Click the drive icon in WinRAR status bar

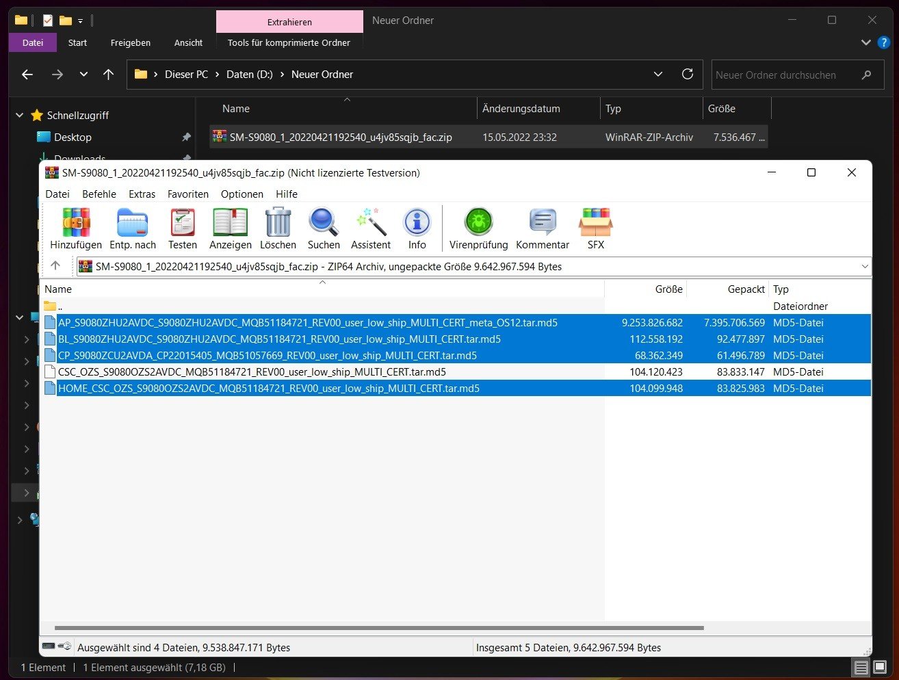[48, 646]
